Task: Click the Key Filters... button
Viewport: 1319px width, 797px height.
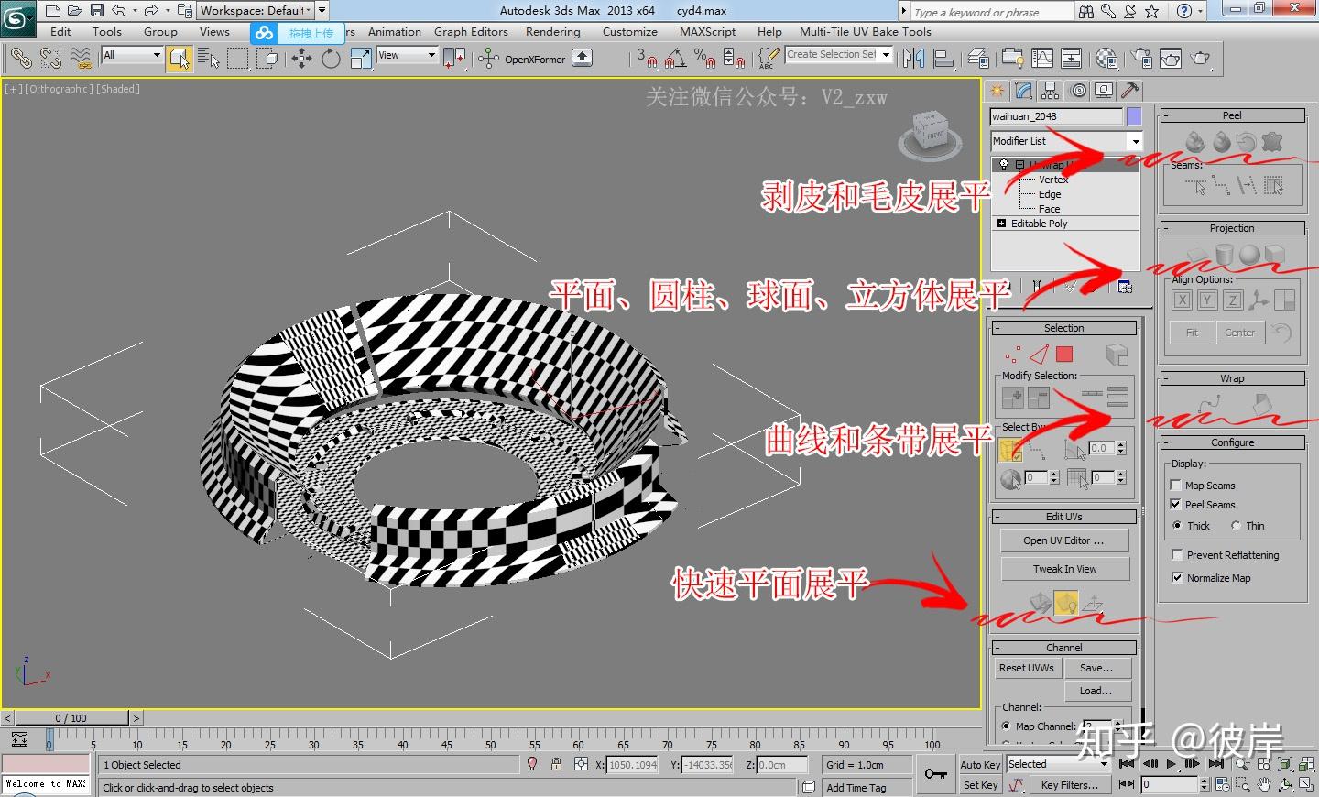Action: pyautogui.click(x=1070, y=785)
